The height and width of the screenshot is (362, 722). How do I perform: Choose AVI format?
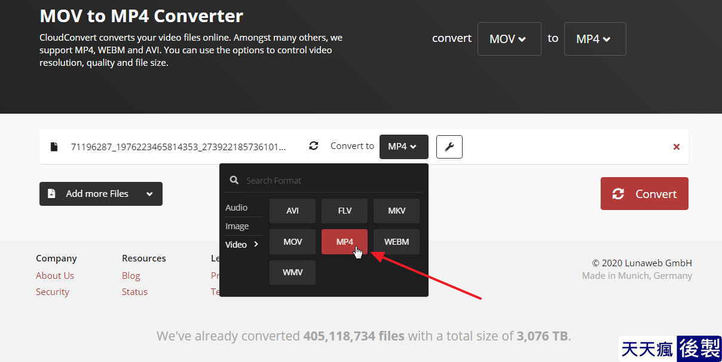tap(292, 211)
